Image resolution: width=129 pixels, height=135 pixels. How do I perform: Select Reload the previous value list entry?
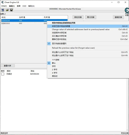coord(88,48)
